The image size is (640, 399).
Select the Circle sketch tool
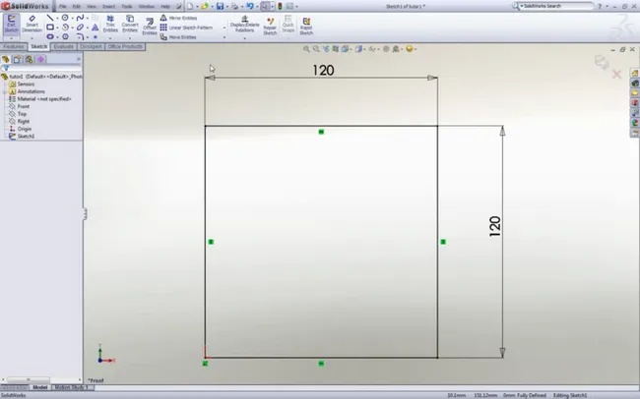click(65, 18)
